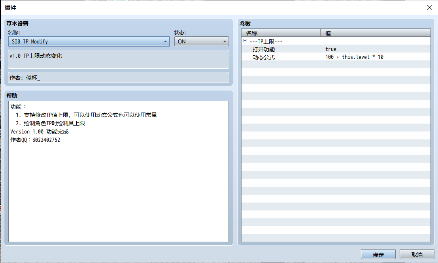Click the ---TP上限--- group label
This screenshot has width=438, height=263.
click(x=266, y=41)
